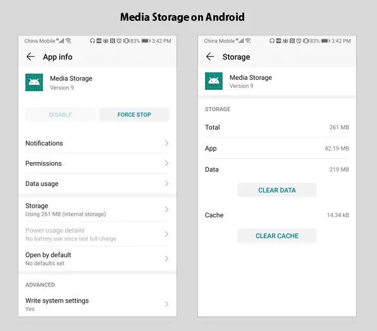
Task: Tap CLEAR DATA for Media Storage
Action: coord(277,190)
